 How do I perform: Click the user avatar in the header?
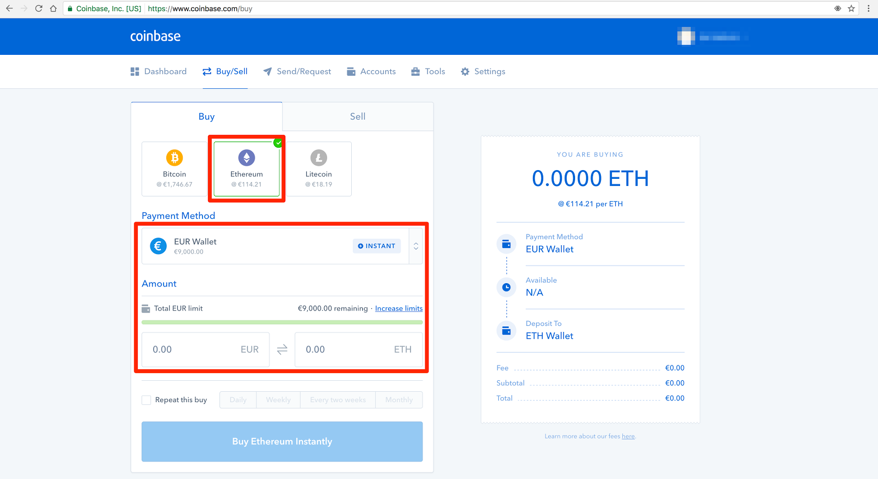click(x=686, y=36)
